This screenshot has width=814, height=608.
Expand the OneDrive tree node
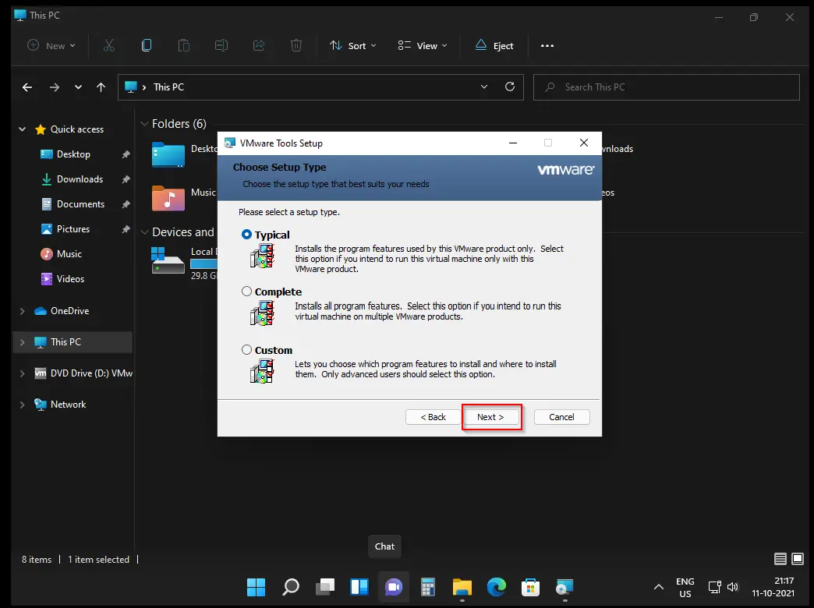click(23, 311)
